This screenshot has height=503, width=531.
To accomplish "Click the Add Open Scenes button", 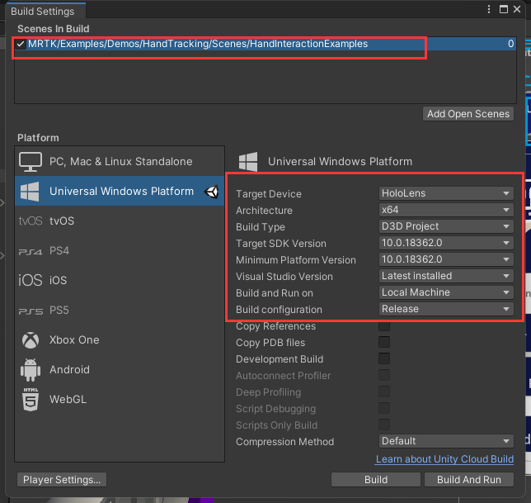I will 468,114.
